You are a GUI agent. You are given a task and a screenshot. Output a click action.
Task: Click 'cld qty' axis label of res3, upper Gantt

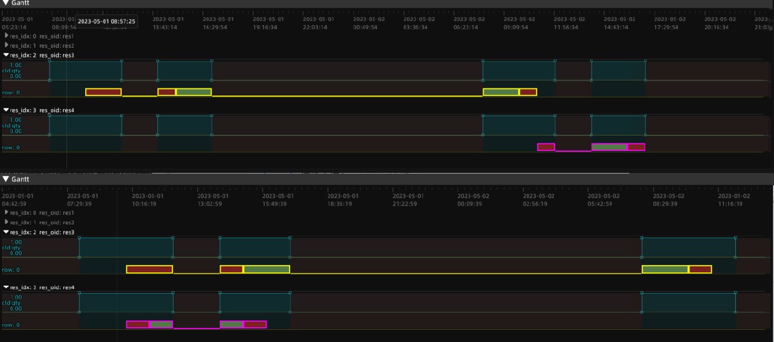click(x=11, y=70)
